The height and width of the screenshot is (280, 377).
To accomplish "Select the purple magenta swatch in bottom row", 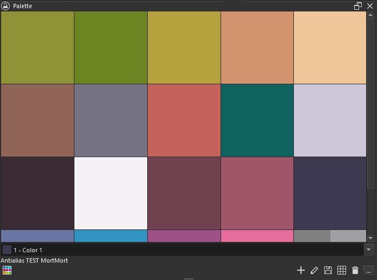I will pos(184,236).
